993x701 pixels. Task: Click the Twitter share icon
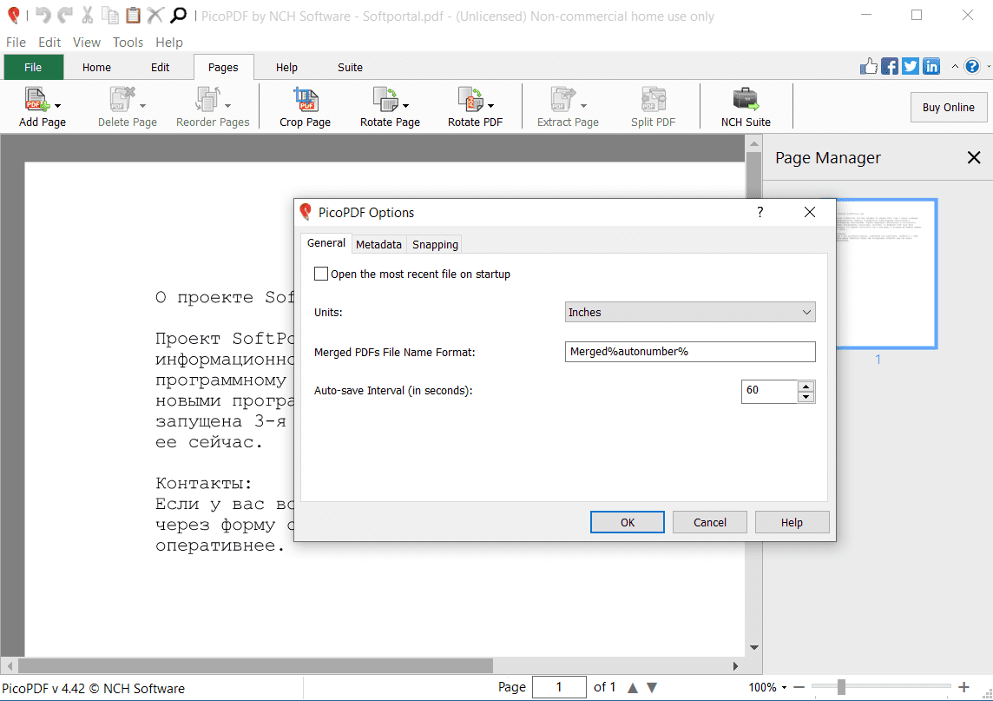point(911,66)
